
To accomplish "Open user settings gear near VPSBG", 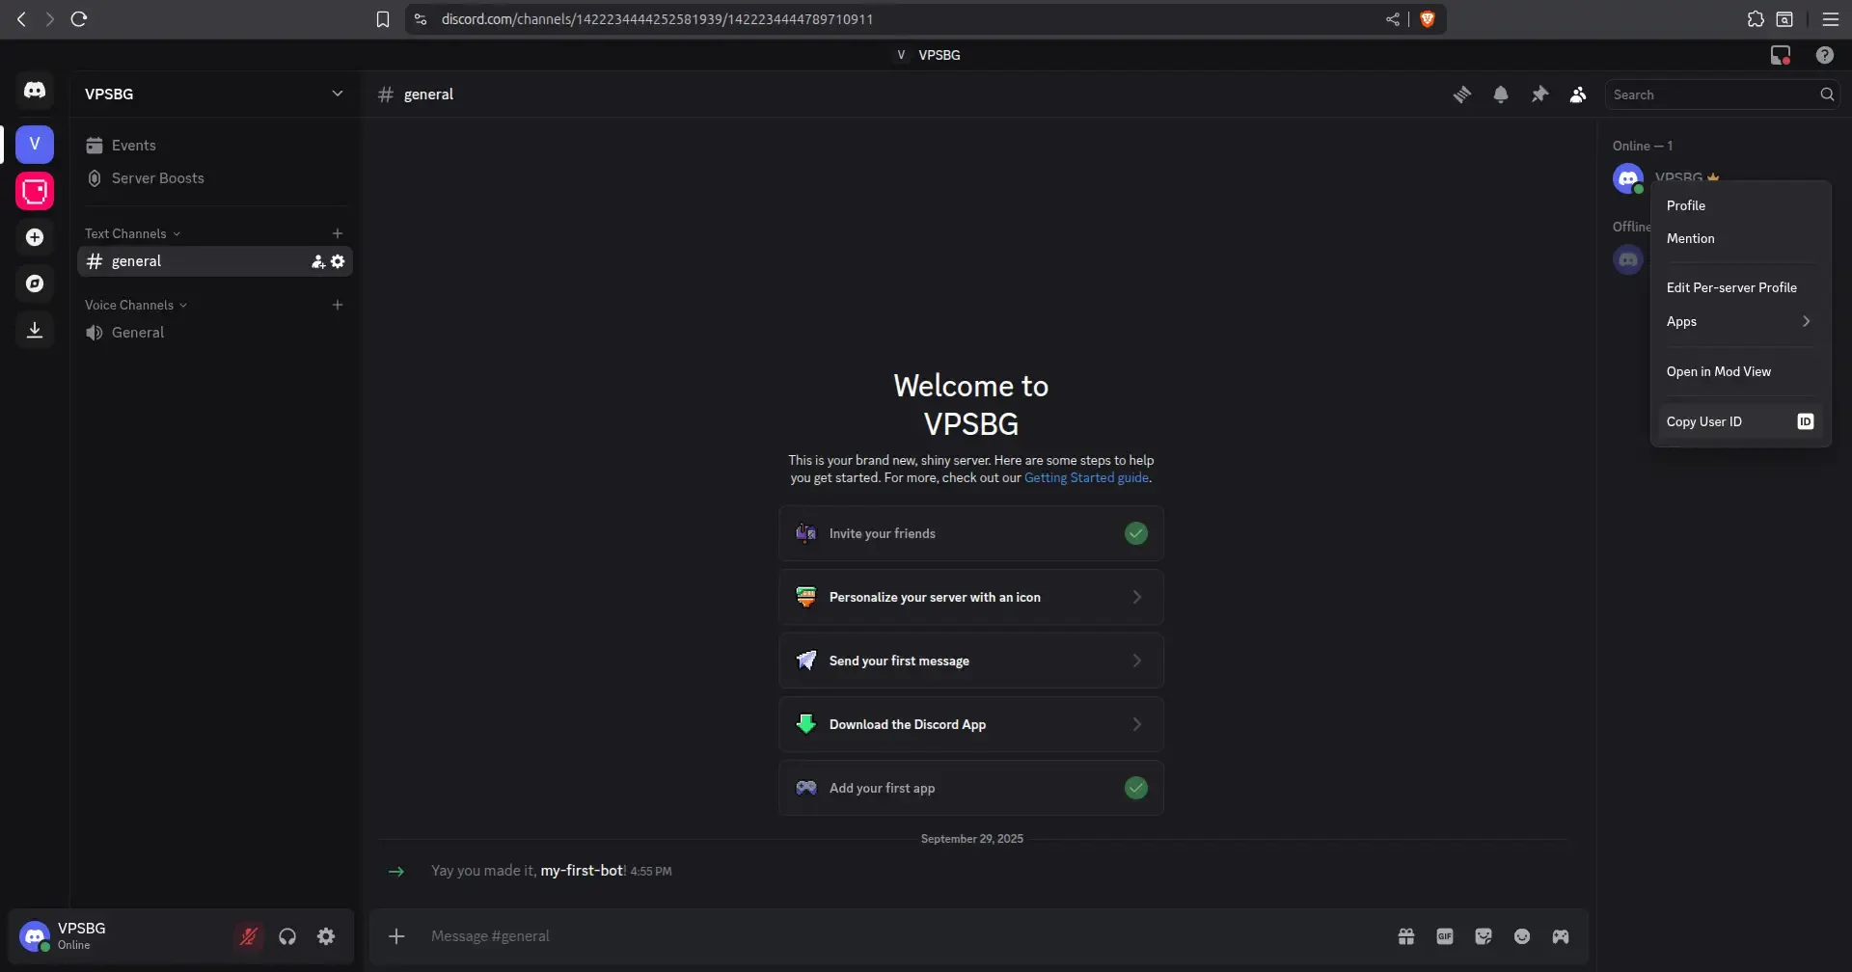I will [x=326, y=936].
